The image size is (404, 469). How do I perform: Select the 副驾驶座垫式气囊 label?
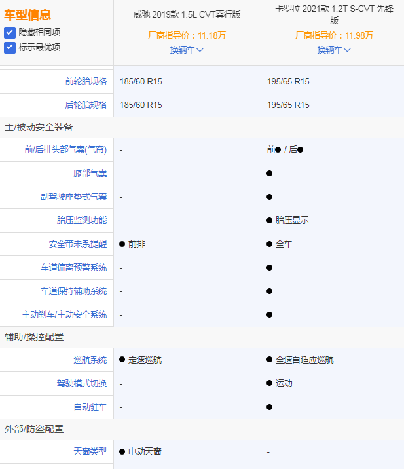coord(73,197)
